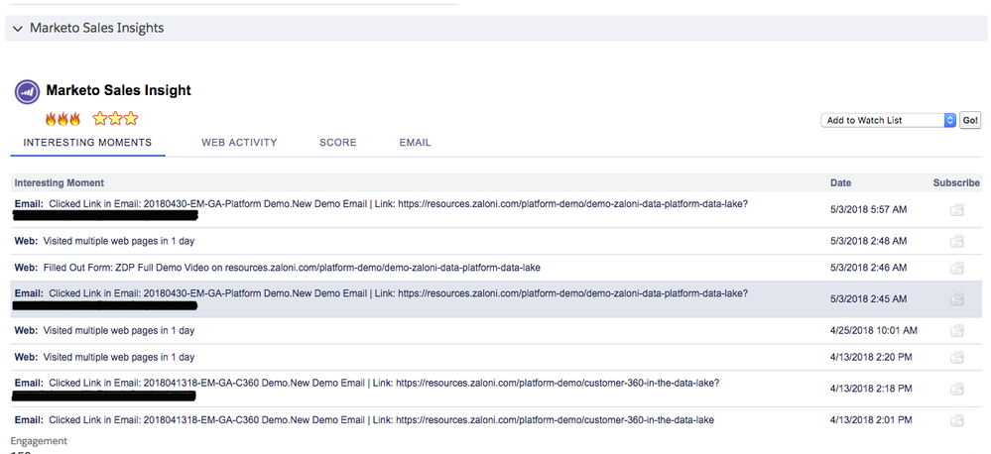Subscribe to the 5/3/2018 2:45 AM moment
991x454 pixels.
pyautogui.click(x=957, y=299)
